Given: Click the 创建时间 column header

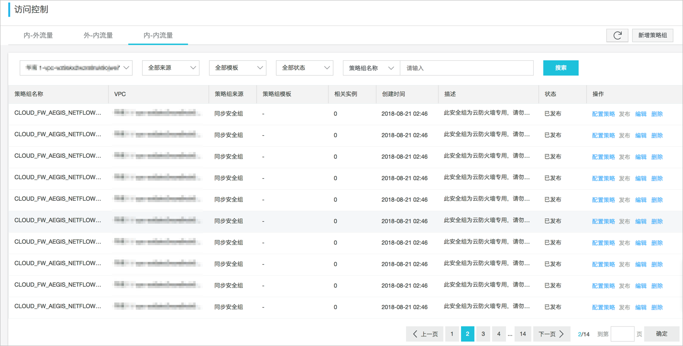Looking at the screenshot, I should 394,94.
